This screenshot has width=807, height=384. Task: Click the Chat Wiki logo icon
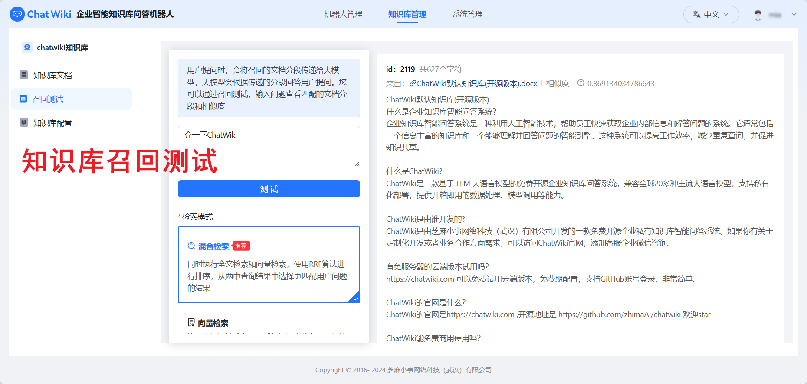tap(17, 14)
